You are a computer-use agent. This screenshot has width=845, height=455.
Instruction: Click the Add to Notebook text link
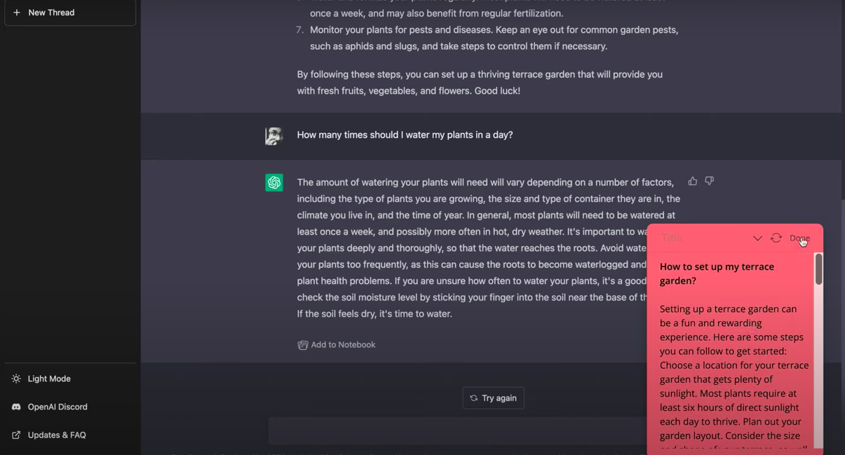pos(343,344)
